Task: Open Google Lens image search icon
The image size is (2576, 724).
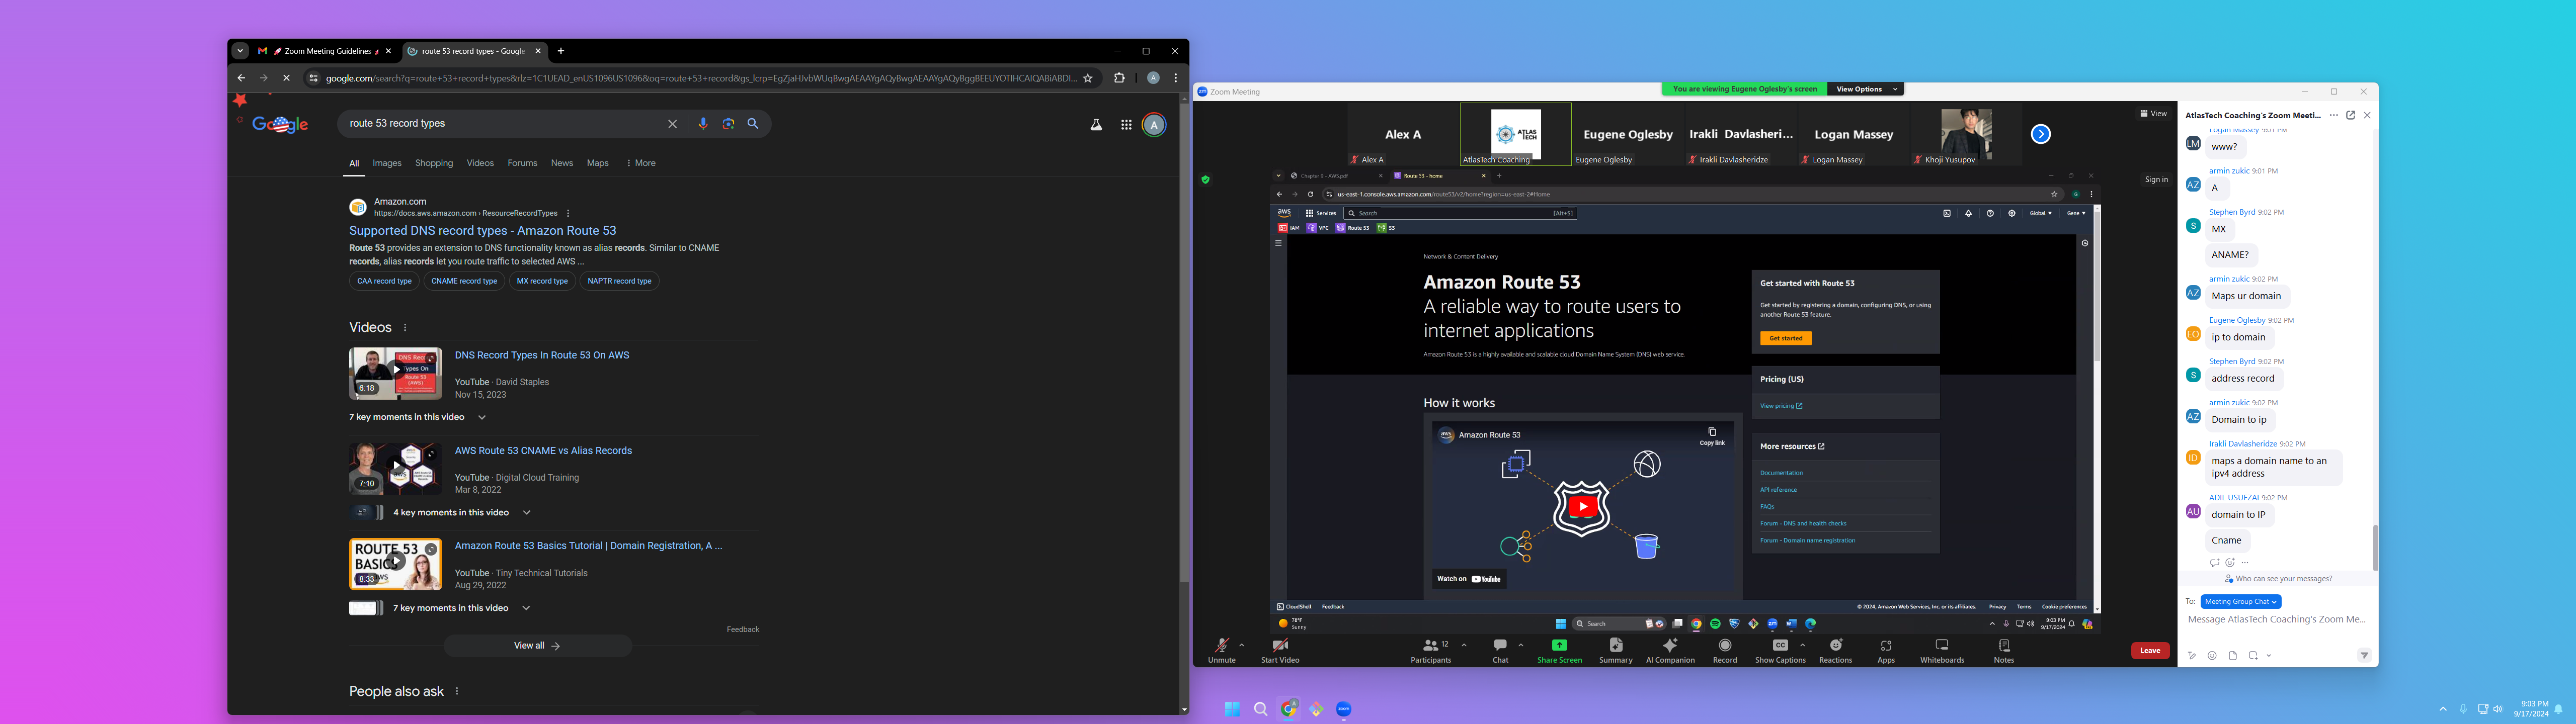Action: click(x=728, y=124)
